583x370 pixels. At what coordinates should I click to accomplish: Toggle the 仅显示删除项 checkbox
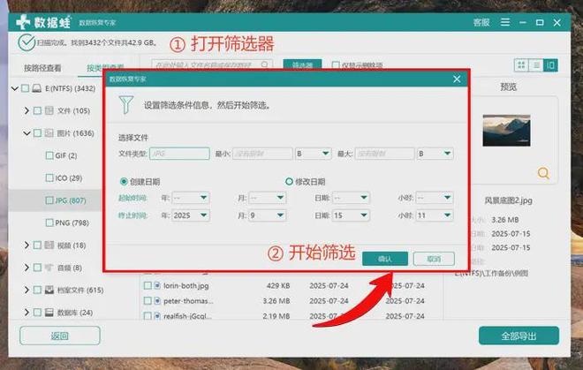(x=336, y=65)
